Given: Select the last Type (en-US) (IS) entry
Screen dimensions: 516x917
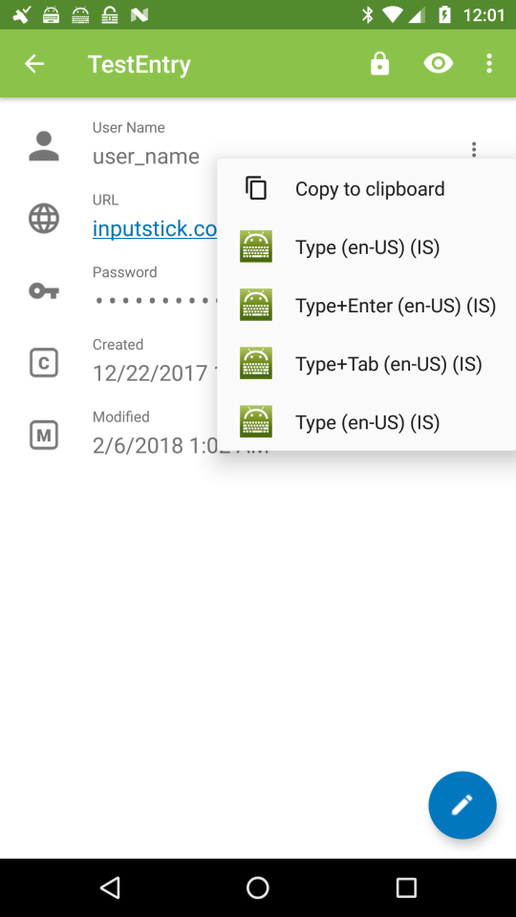Looking at the screenshot, I should (x=366, y=422).
